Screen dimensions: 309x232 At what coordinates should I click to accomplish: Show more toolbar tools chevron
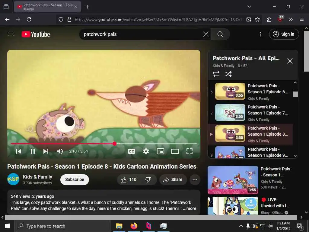(x=291, y=19)
